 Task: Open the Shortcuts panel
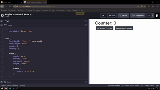point(22,85)
